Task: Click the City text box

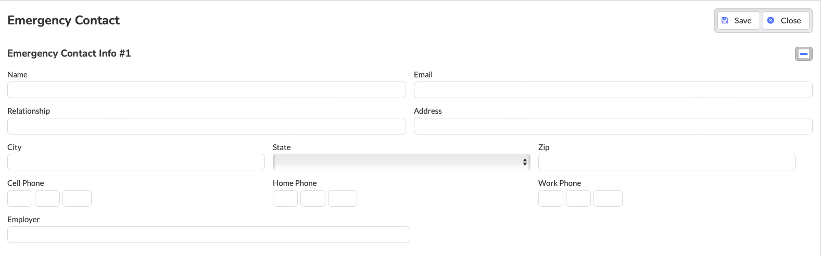Action: (136, 162)
